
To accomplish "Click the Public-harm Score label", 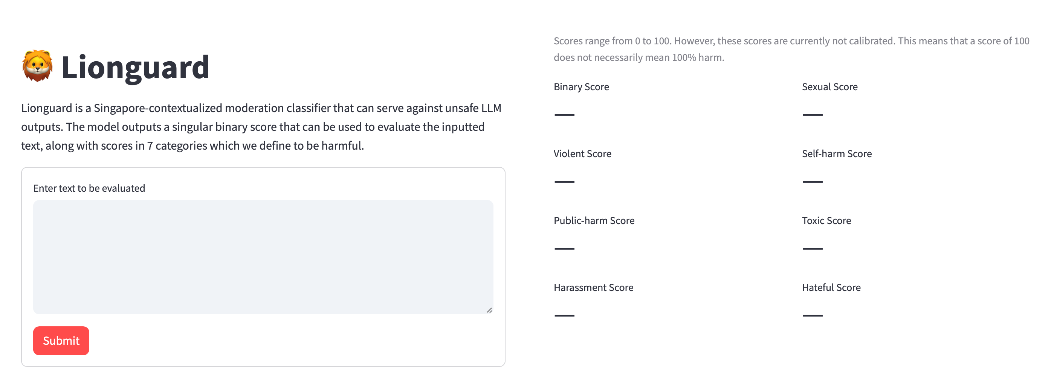I will [x=594, y=221].
